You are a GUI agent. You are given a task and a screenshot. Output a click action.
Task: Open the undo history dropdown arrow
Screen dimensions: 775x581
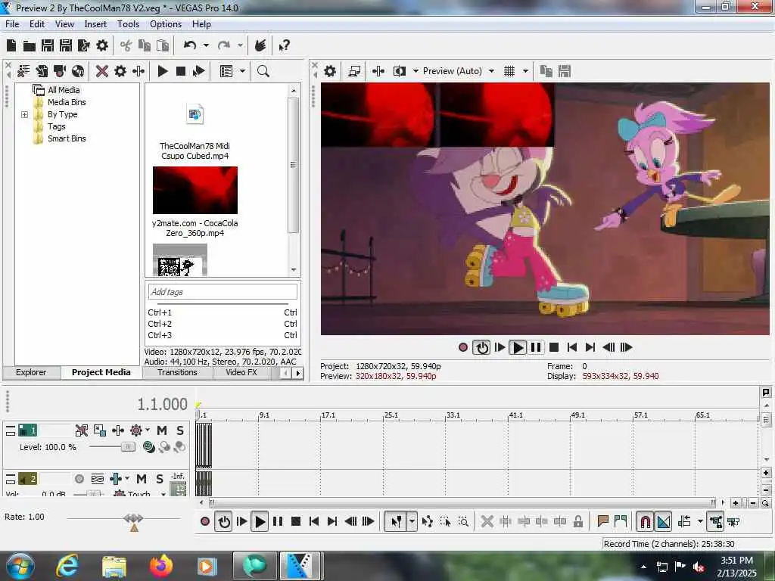point(206,45)
